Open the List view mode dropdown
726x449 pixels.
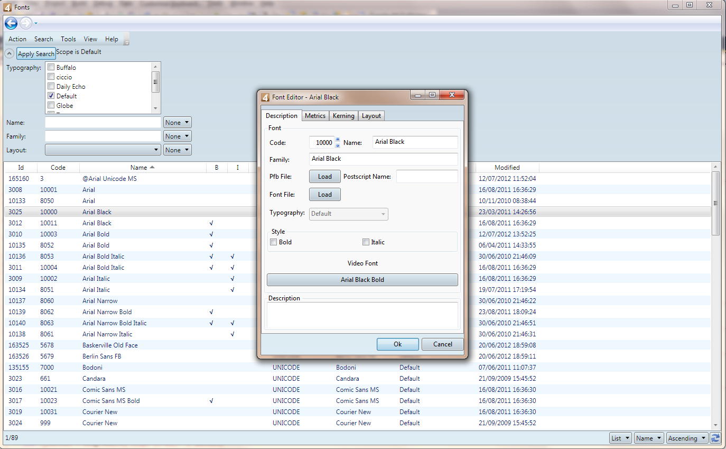point(620,438)
